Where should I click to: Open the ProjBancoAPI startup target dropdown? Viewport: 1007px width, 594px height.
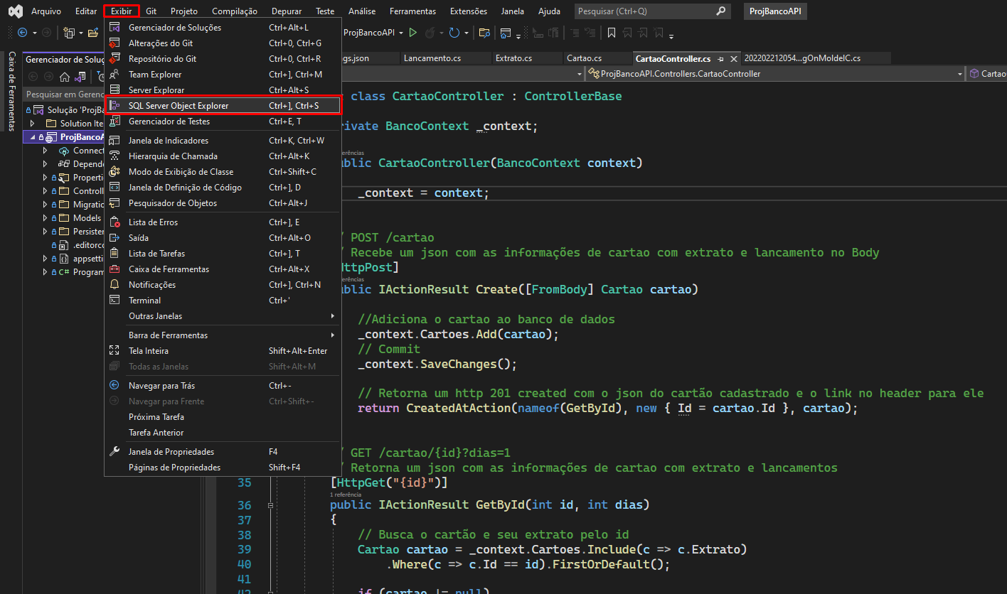(x=401, y=33)
